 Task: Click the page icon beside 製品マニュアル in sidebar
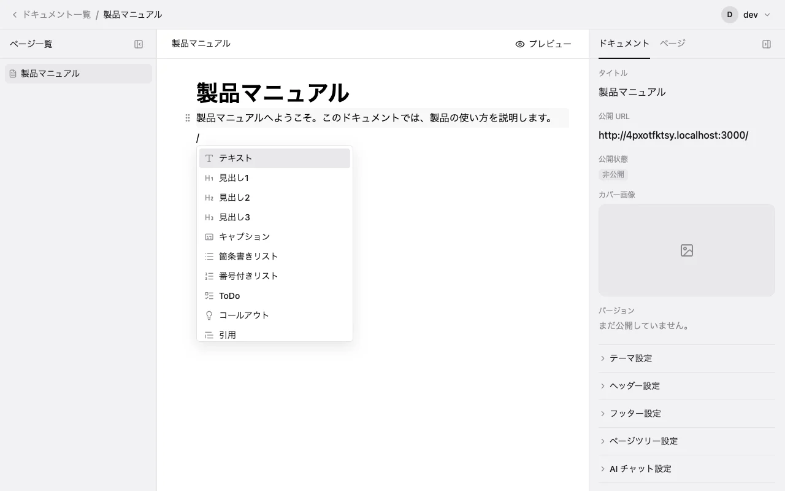pos(13,74)
